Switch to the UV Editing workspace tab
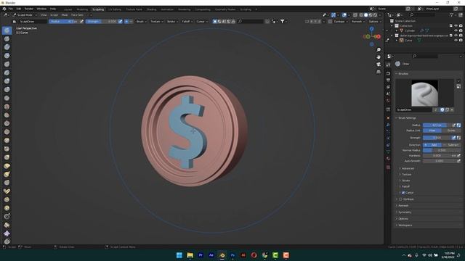The width and height of the screenshot is (465, 261). [x=115, y=9]
